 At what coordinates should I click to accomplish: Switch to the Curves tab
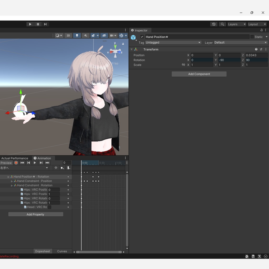point(62,251)
